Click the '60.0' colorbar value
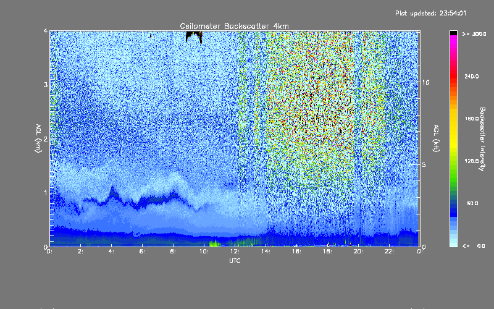Screen dimensions: 494x309 (x=472, y=203)
